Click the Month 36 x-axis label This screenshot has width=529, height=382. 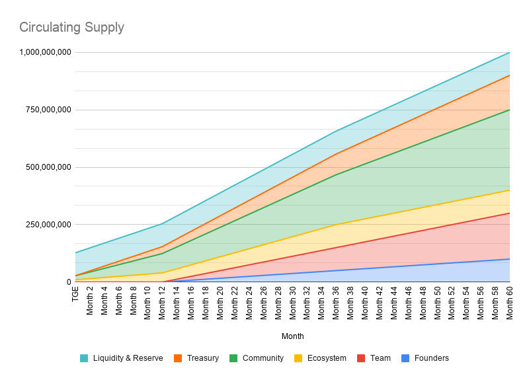point(336,302)
